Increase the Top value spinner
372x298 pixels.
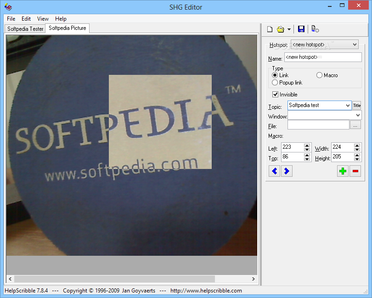307,155
